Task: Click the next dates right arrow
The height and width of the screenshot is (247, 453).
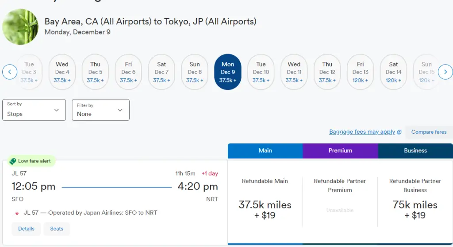Action: point(445,72)
